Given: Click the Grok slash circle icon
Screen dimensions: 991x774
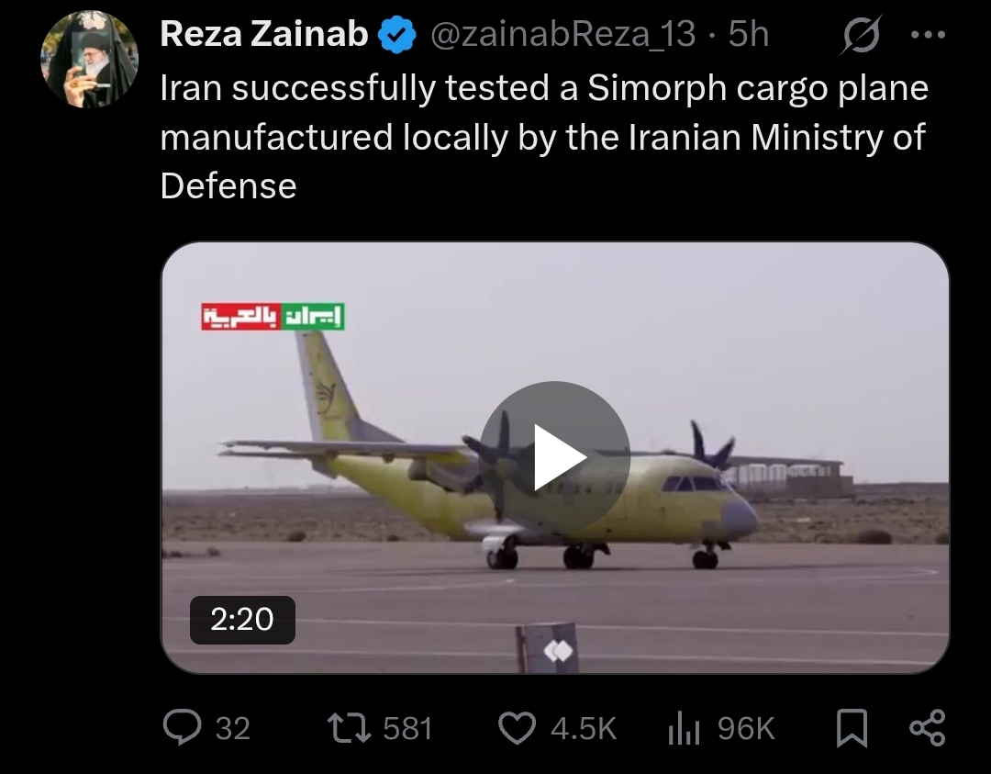Looking at the screenshot, I should click(x=861, y=36).
